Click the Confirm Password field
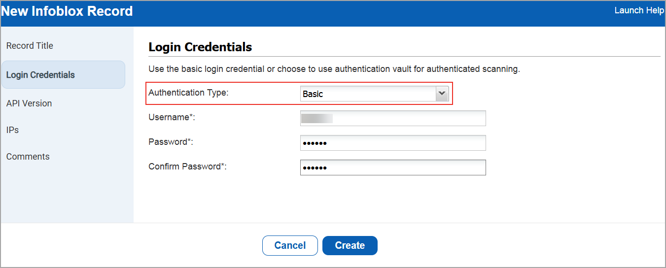 (x=393, y=167)
